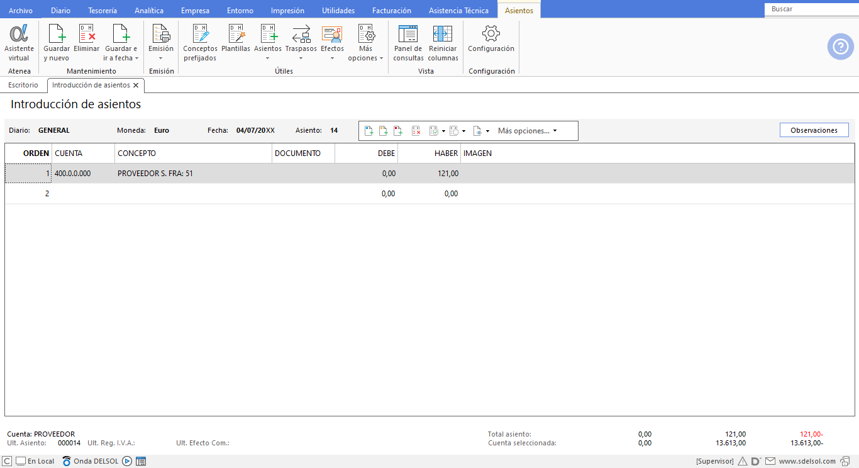The height and width of the screenshot is (468, 859).
Task: Click the 400.0.0.000 account cell
Action: pos(83,174)
